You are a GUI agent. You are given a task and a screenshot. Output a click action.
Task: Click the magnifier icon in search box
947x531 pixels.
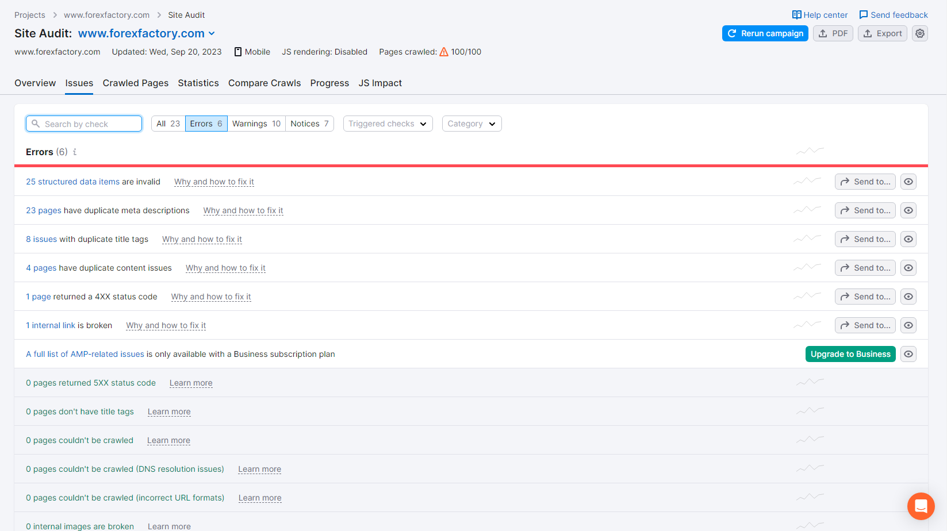[36, 124]
